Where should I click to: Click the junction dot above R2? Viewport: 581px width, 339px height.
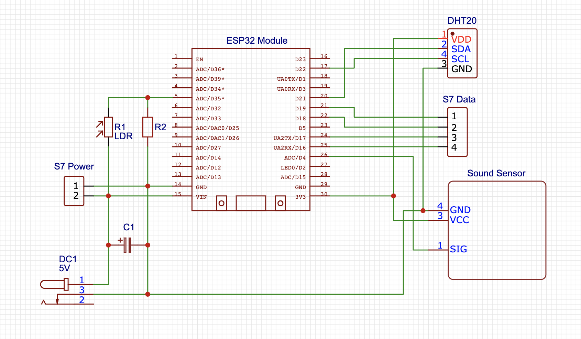(147, 98)
